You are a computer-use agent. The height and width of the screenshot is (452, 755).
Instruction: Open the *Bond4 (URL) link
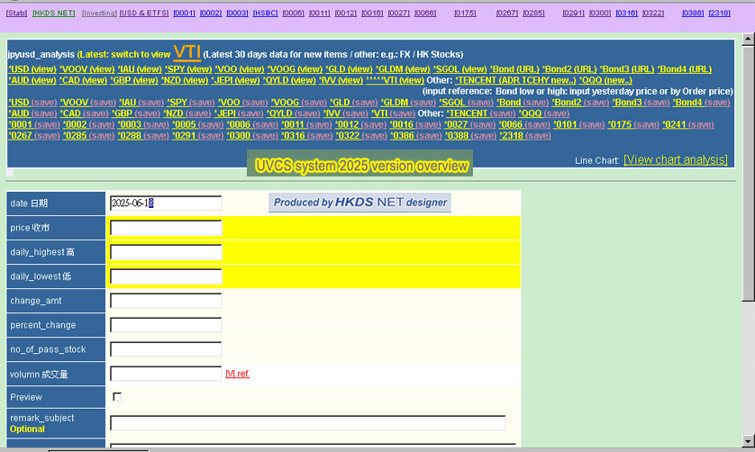click(684, 69)
